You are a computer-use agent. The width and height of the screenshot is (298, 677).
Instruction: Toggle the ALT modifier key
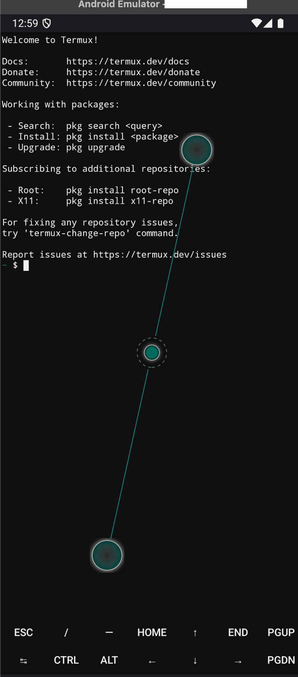point(109,660)
